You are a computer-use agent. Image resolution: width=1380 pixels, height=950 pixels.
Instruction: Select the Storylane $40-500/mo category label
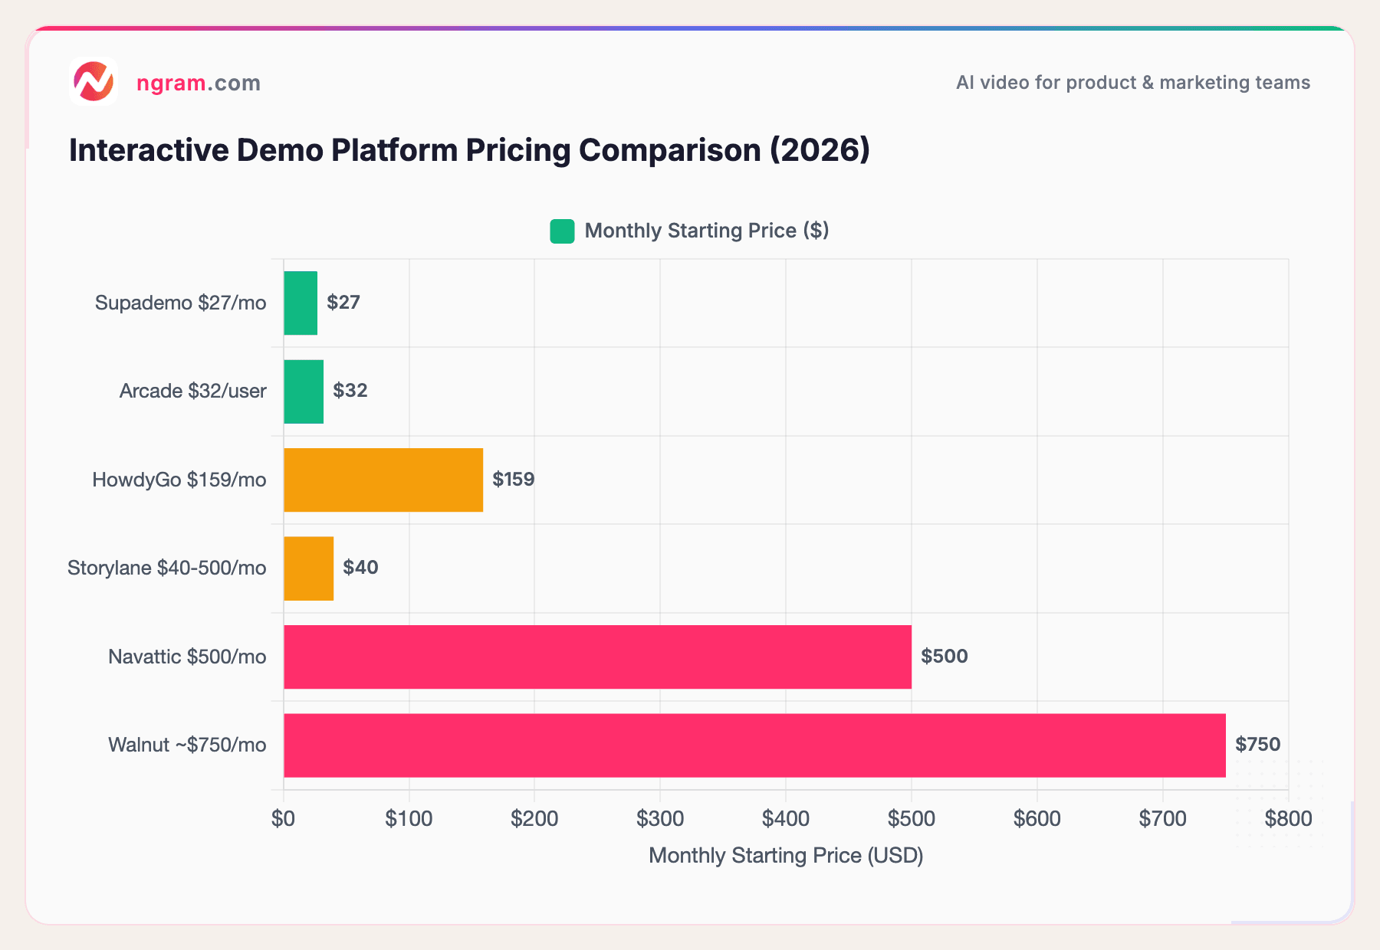coord(167,568)
